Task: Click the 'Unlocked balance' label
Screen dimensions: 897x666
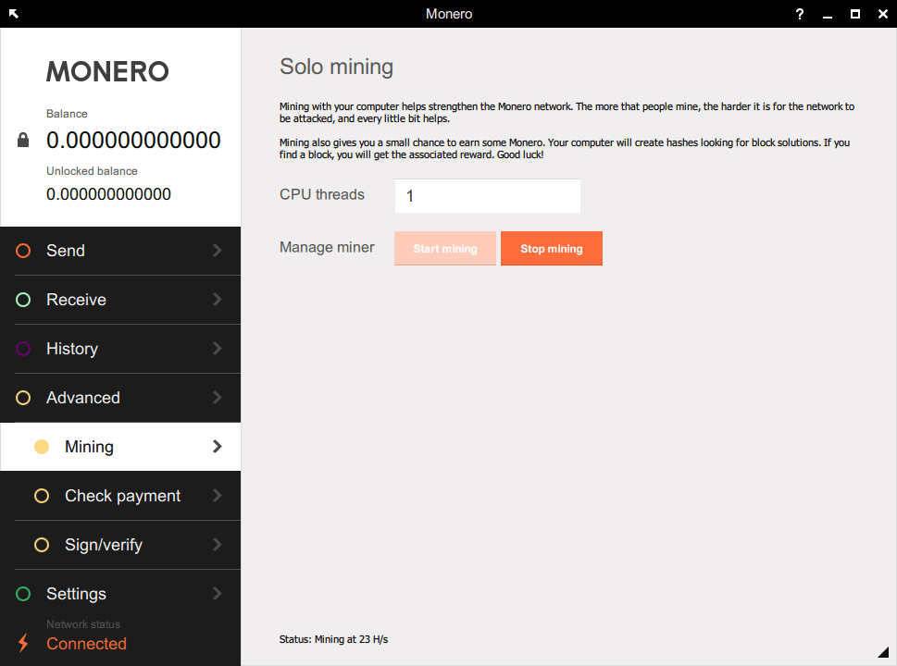Action: [x=92, y=171]
